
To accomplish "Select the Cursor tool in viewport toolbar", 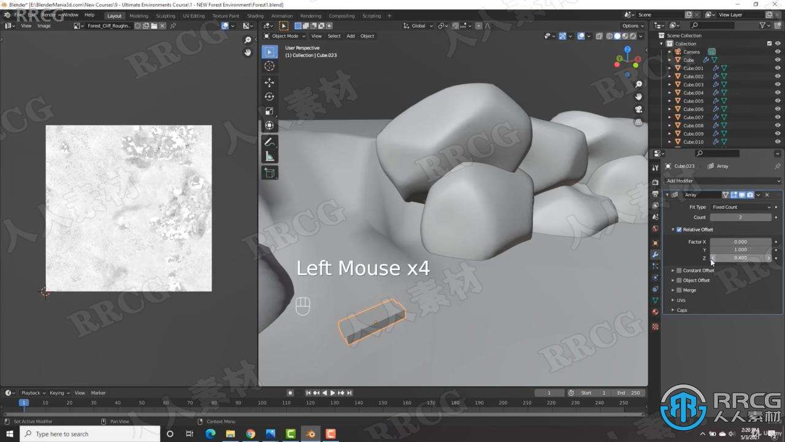I will click(269, 66).
